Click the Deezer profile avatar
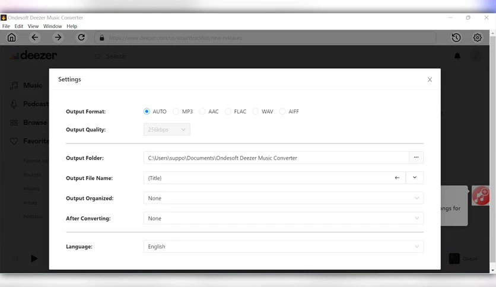The height and width of the screenshot is (287, 496). (x=475, y=56)
